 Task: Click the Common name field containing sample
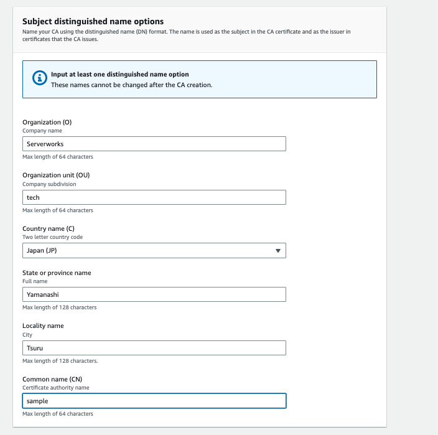click(x=154, y=401)
